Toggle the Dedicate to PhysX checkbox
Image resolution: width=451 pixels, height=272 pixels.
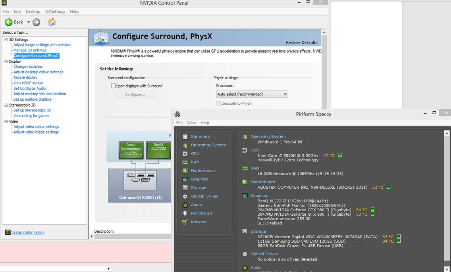[x=219, y=103]
